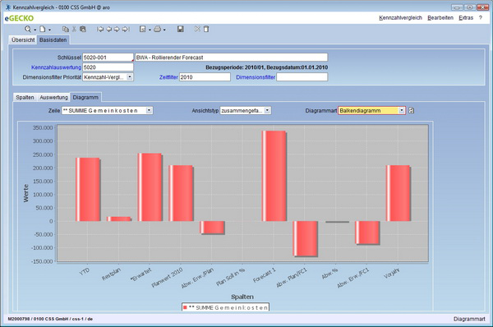Click the YTD bar in chart

[88, 190]
